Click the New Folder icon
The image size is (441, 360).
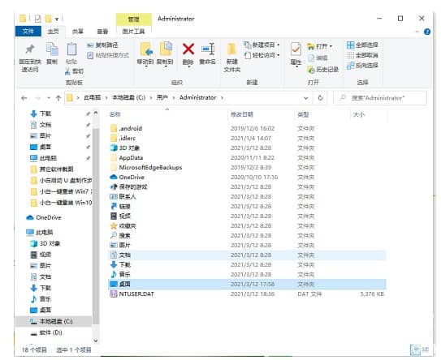coord(231,49)
